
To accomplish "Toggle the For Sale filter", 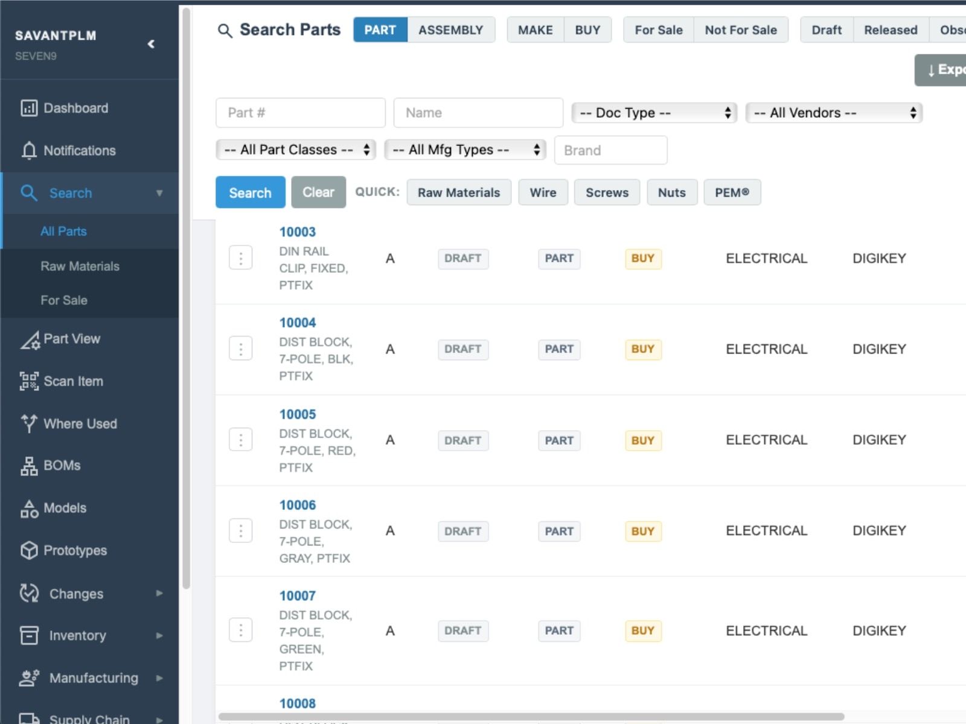I will point(659,30).
